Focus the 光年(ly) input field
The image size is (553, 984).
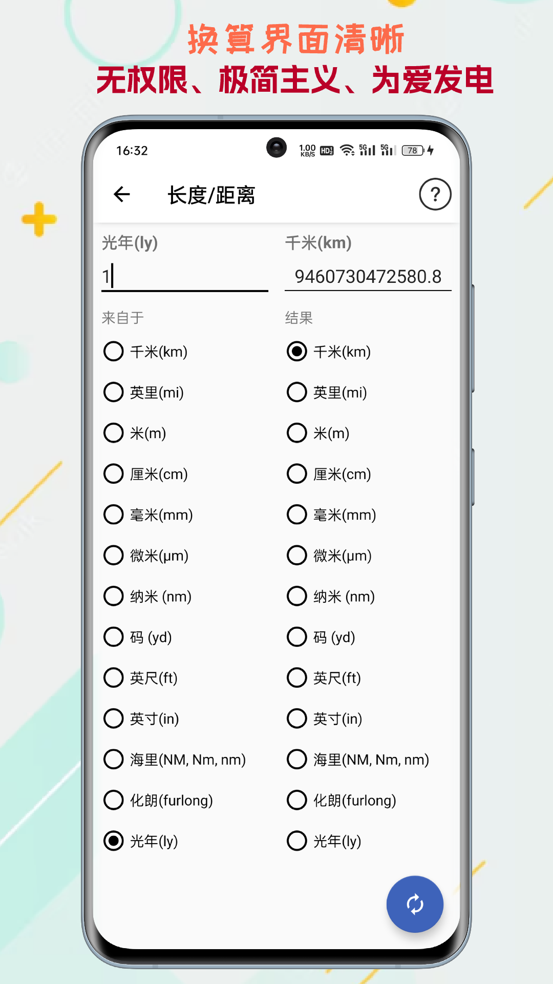coord(184,277)
